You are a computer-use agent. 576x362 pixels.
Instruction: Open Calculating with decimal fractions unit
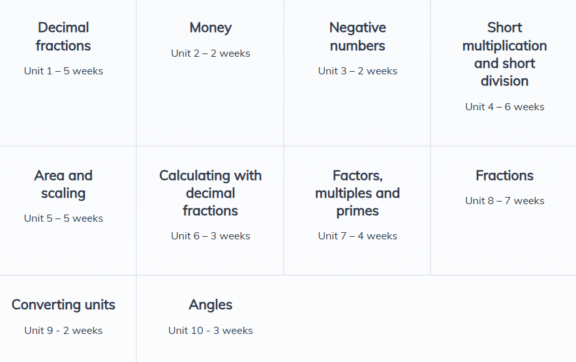click(210, 193)
